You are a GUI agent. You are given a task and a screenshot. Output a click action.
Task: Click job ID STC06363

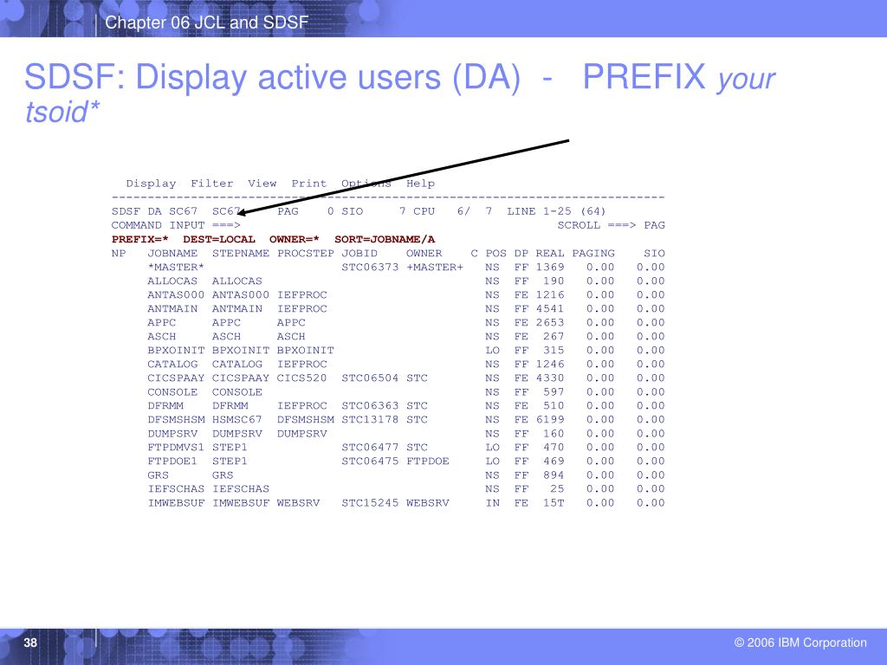coord(370,405)
